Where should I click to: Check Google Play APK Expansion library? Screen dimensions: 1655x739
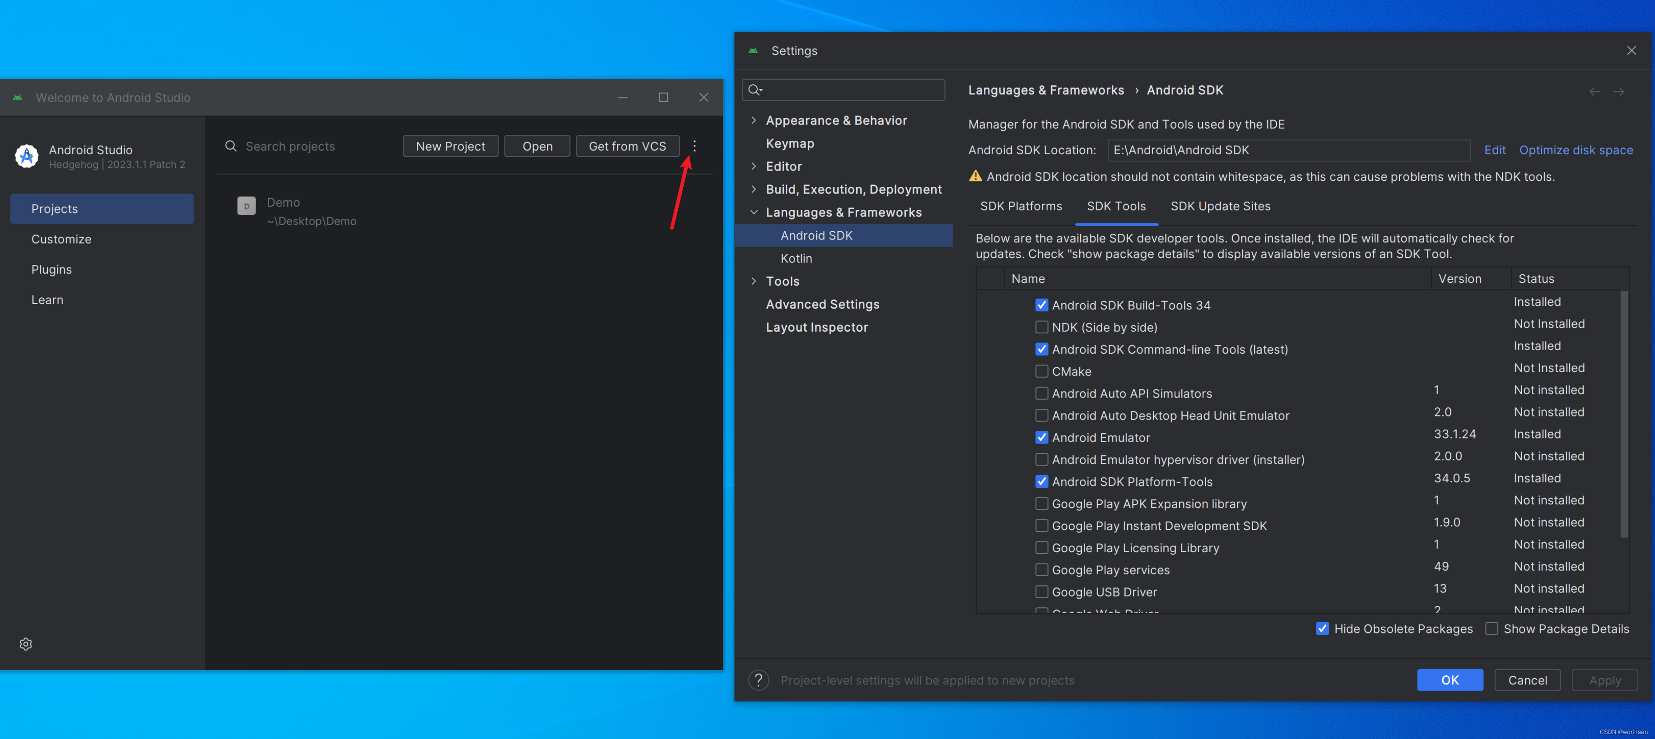[x=1041, y=503]
